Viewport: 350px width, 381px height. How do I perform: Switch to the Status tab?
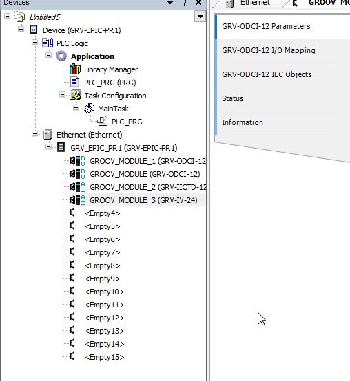[x=232, y=98]
